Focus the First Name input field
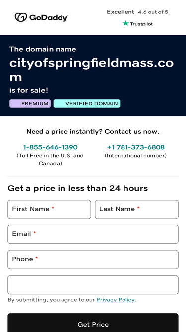The image size is (186, 332). pos(49,209)
